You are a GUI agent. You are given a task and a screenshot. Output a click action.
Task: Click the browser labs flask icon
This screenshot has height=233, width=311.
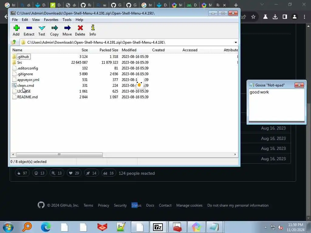265,17
